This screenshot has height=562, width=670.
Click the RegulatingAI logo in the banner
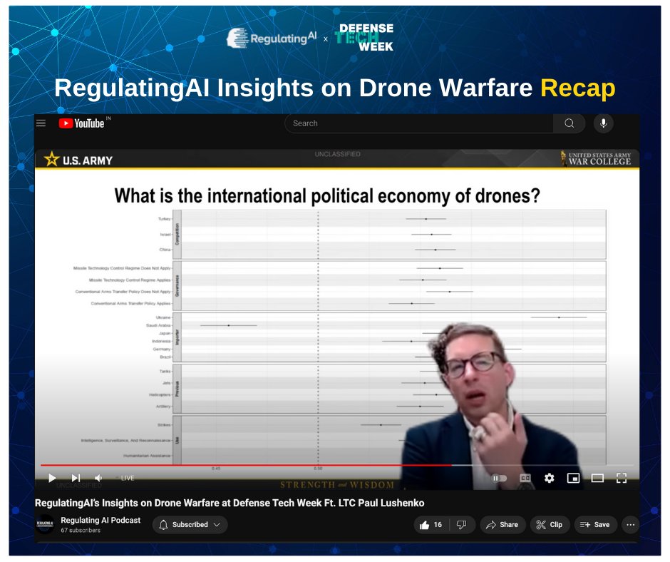point(272,38)
